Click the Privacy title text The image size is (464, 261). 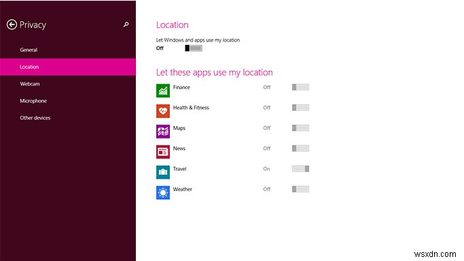33,25
